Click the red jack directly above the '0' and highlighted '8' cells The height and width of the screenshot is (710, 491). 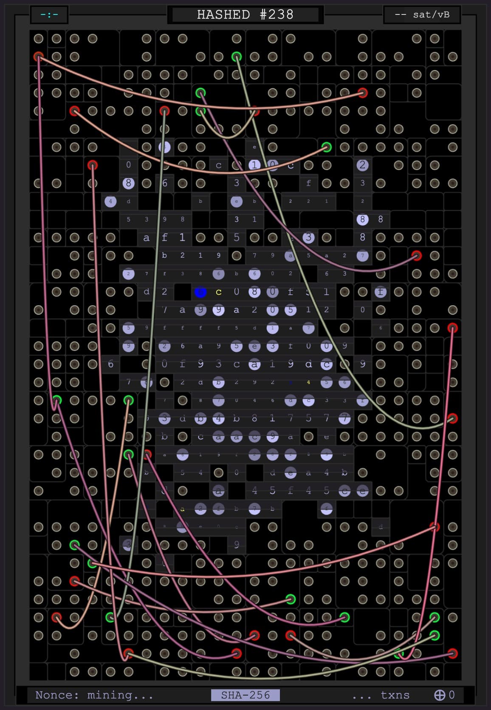tap(93, 165)
